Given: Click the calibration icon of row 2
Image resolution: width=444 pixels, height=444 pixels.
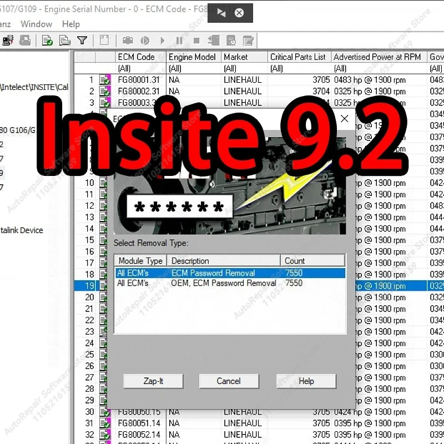Looking at the screenshot, I should click(105, 91).
